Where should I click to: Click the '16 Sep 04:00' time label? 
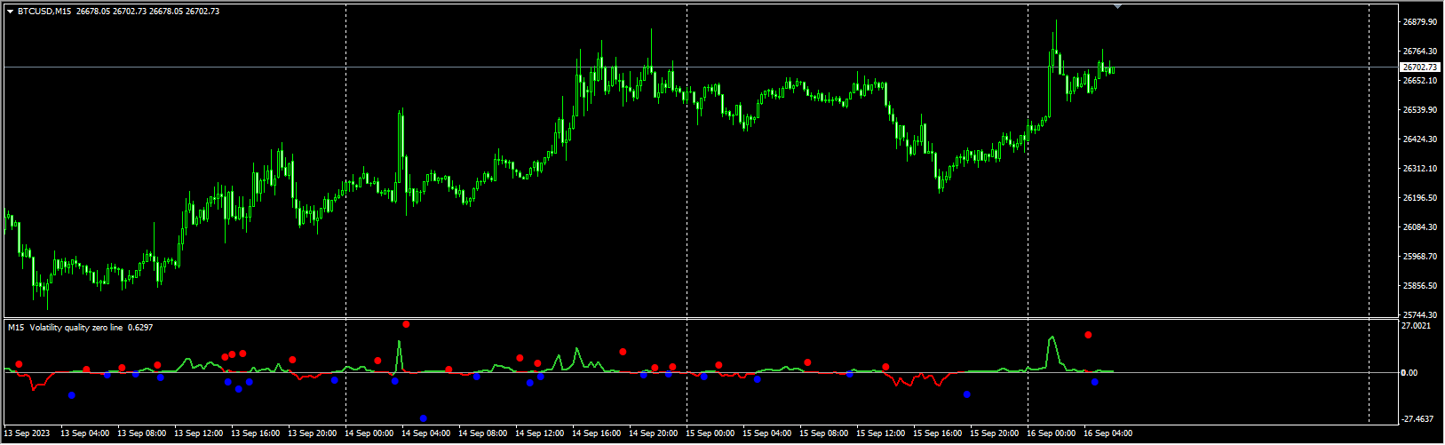[1108, 433]
